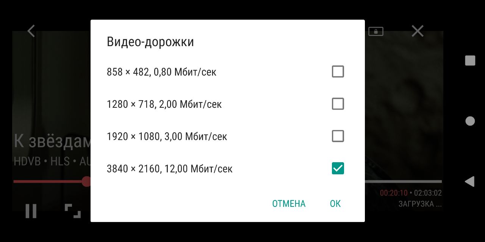Pick the 1280 × 718, 2,00 Мбит/сек entry
The image size is (485, 242).
[x=164, y=104]
